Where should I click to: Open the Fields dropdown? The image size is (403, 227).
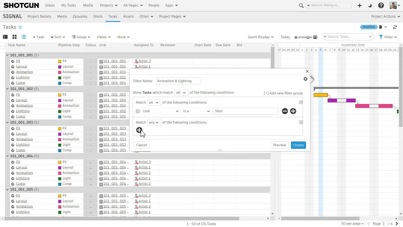[104, 37]
